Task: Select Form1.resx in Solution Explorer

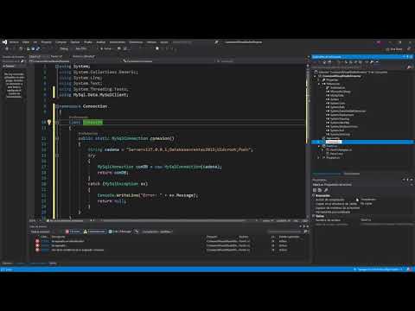Action: point(336,154)
